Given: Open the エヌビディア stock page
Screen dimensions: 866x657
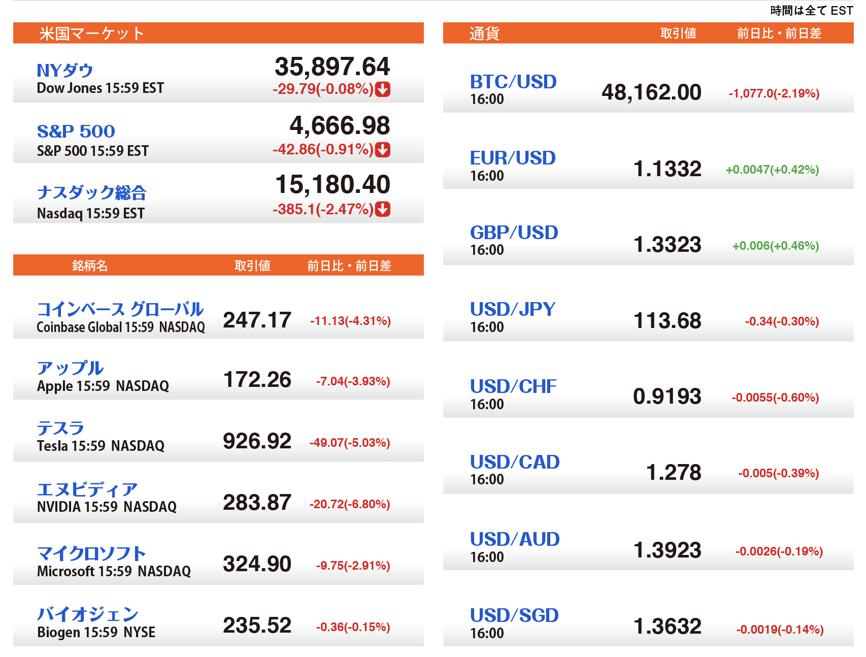Looking at the screenshot, I should point(87,489).
